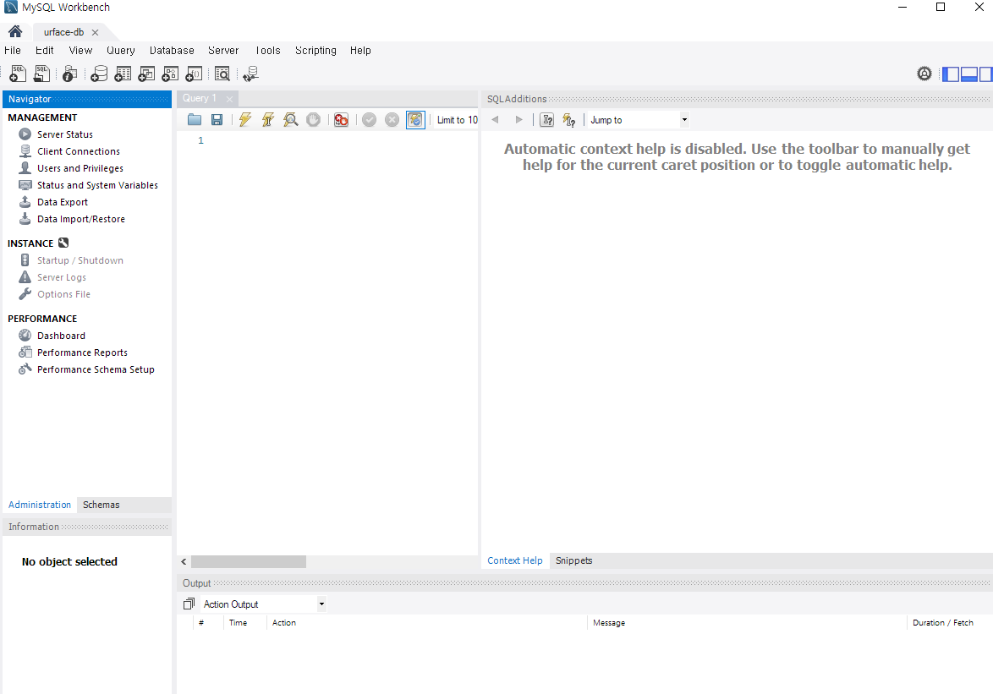
Task: Save the script to a file
Action: click(x=217, y=119)
